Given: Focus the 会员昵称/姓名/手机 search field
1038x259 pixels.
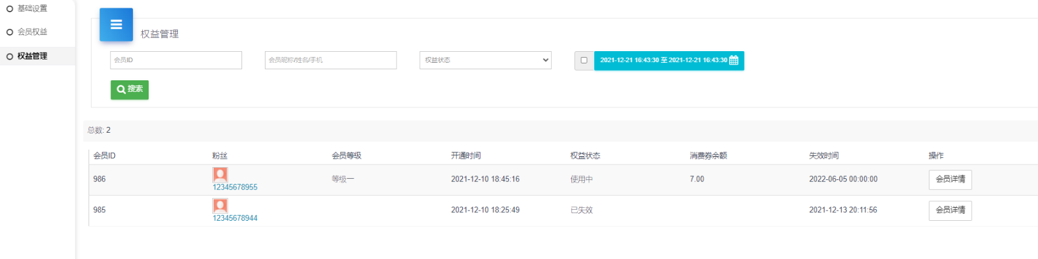Looking at the screenshot, I should pyautogui.click(x=330, y=60).
